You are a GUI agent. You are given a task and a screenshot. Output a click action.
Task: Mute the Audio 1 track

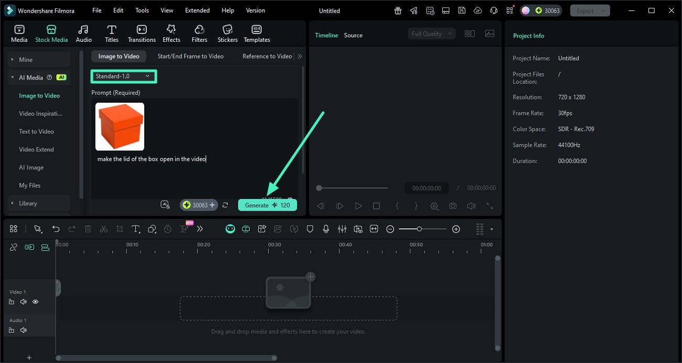tap(23, 330)
